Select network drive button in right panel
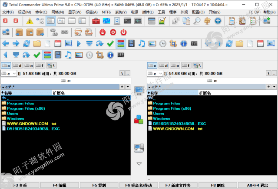Image resolution: width=278 pixels, height=189 pixels. [198, 65]
